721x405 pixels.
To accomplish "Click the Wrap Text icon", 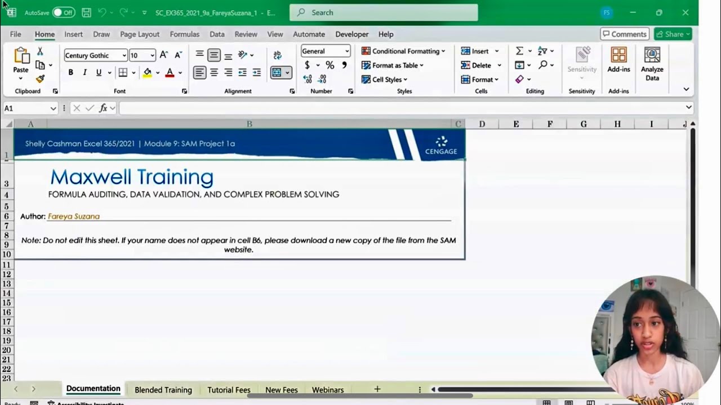I will (277, 55).
